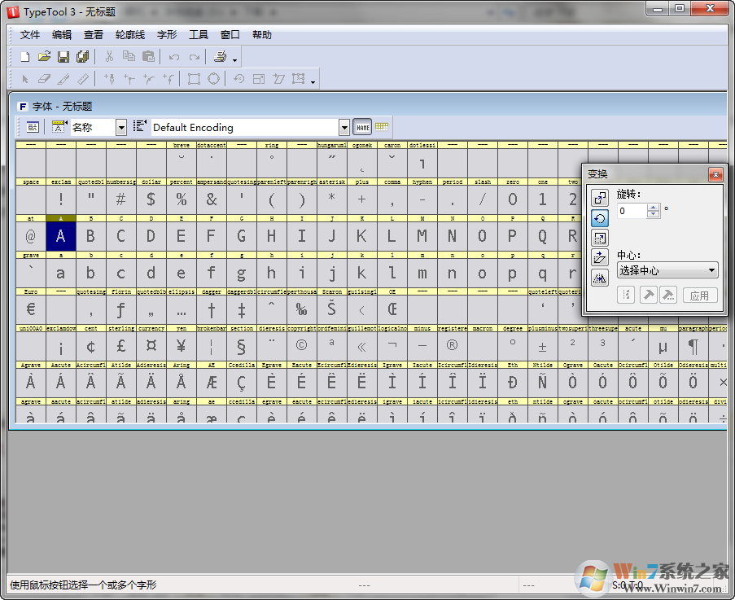735x600 pixels.
Task: Increment the rotation value with the up arrow
Action: point(653,208)
